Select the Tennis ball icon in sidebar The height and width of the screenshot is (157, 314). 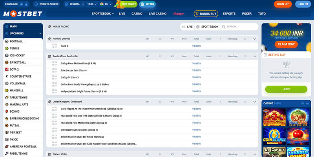[7, 48]
